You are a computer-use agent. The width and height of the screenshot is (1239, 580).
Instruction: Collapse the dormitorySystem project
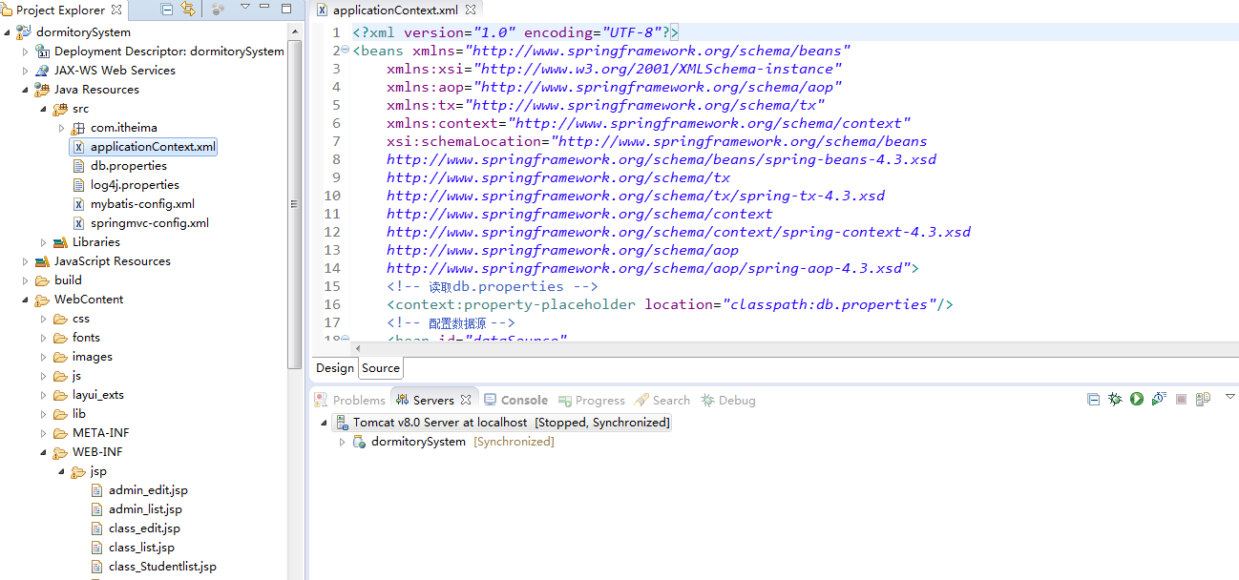[7, 31]
